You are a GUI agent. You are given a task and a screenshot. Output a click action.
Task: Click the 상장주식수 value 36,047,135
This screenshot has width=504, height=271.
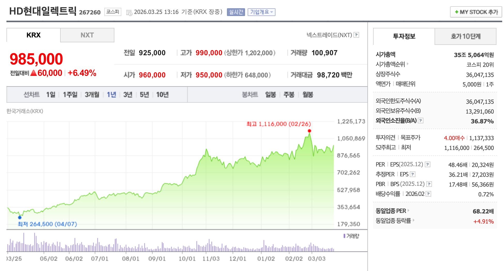480,75
